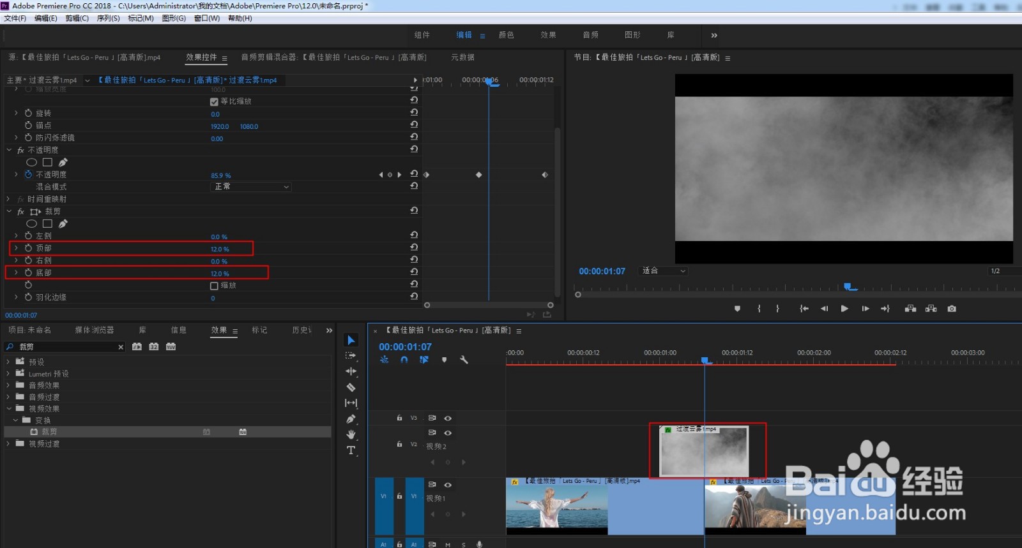Screen dimensions: 1022x548
Task: Click the Lift button
Action: pyautogui.click(x=911, y=309)
